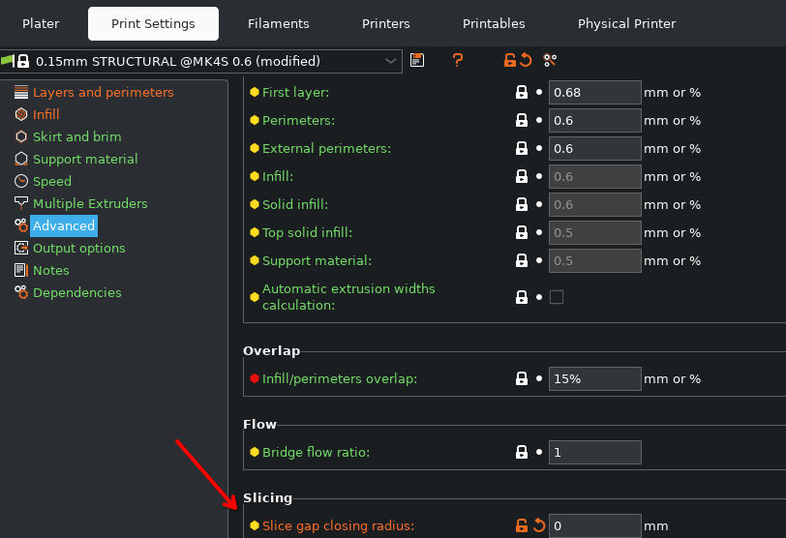Open the Speed settings page

52,181
